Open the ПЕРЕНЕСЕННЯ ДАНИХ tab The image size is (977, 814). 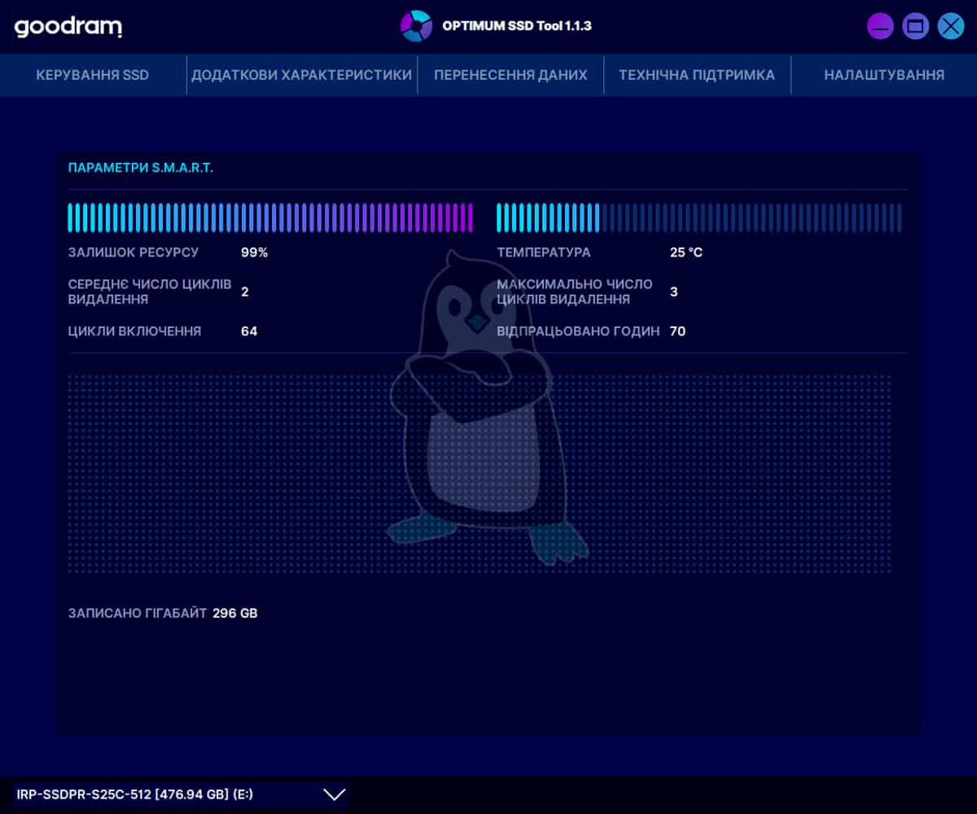[x=510, y=75]
